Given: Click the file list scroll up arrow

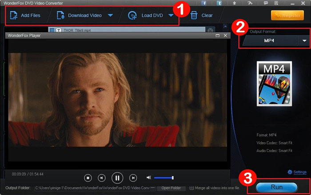Looking at the screenshot, I should pos(225,26).
